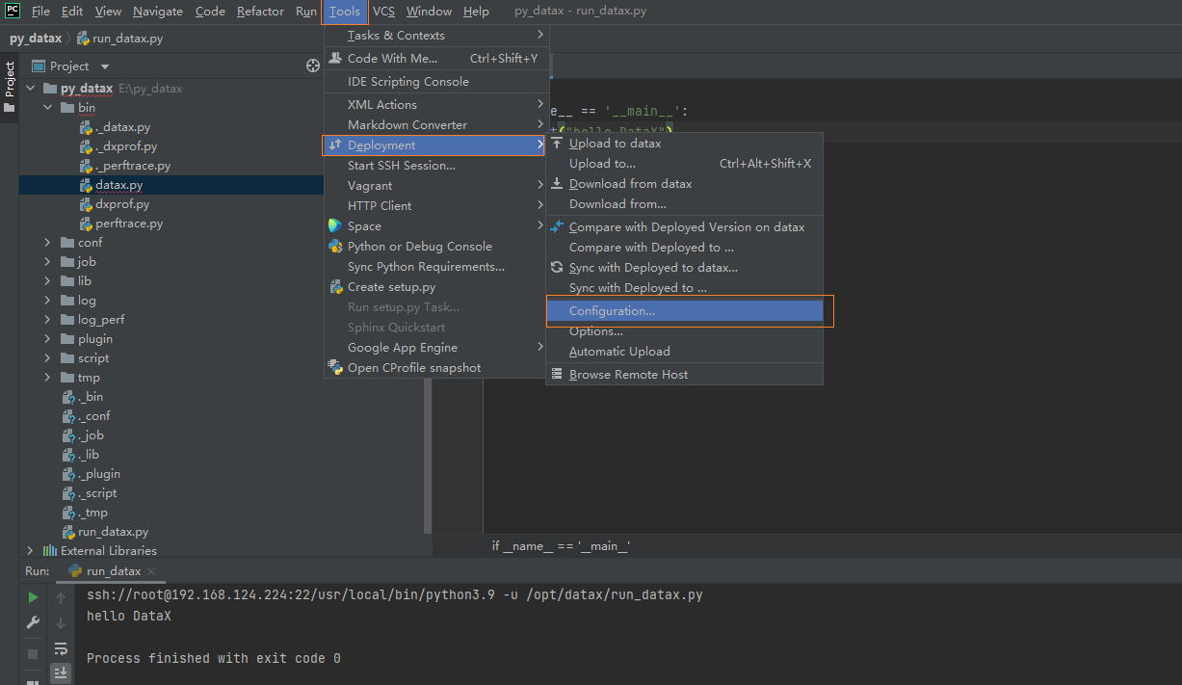Click the folder icon next to conf

pos(67,242)
